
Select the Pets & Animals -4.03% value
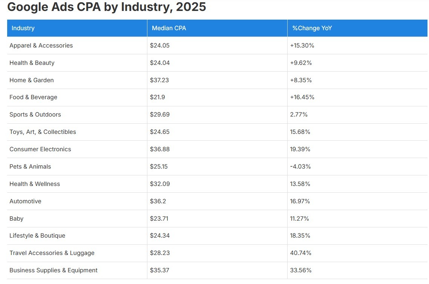[300, 167]
